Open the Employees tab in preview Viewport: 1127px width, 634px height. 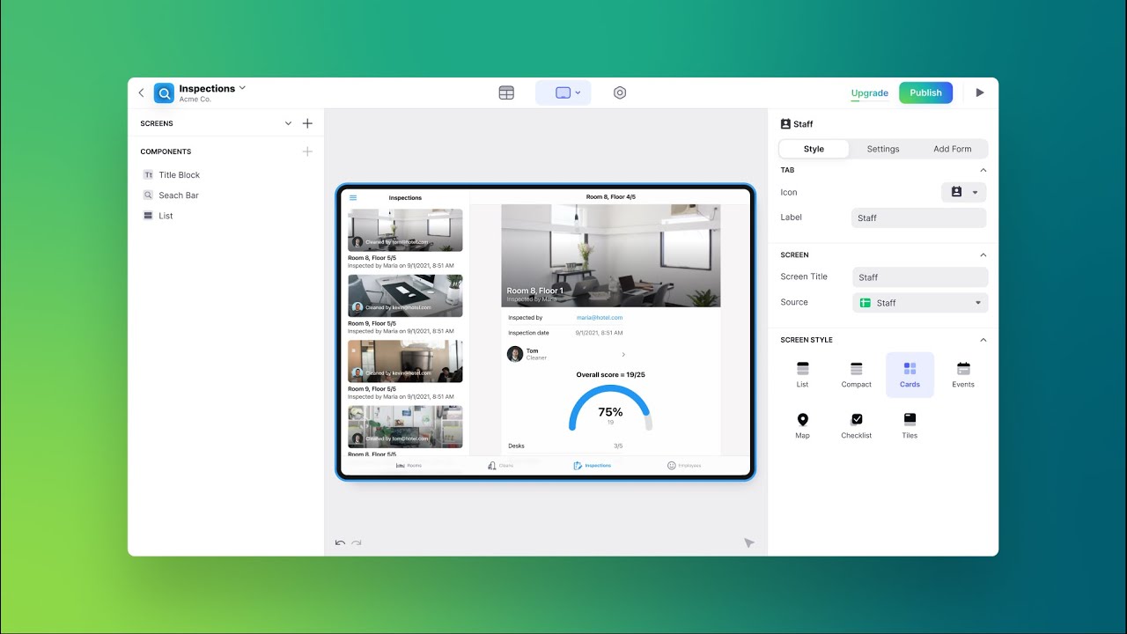[684, 465]
